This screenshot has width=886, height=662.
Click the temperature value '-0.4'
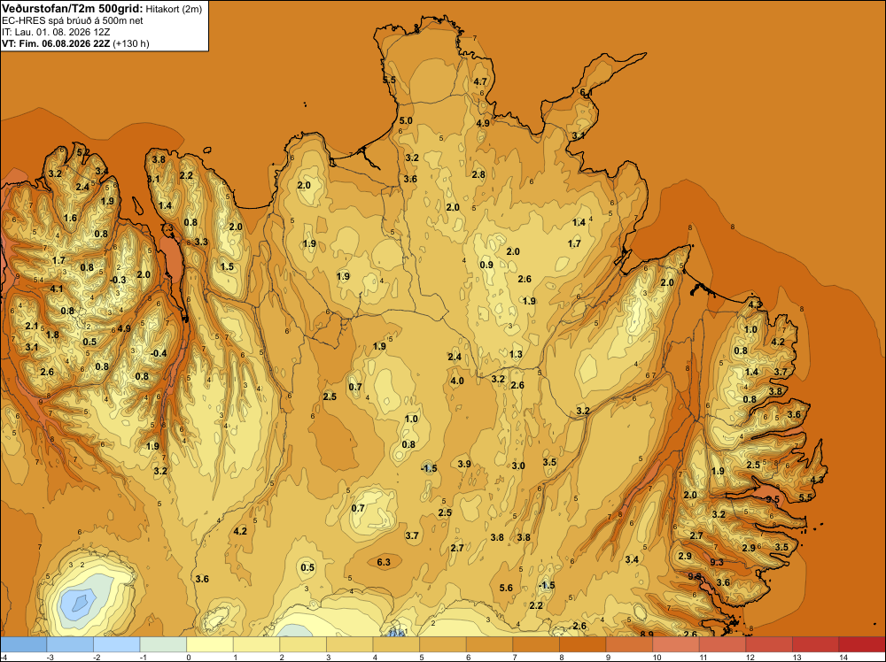159,353
